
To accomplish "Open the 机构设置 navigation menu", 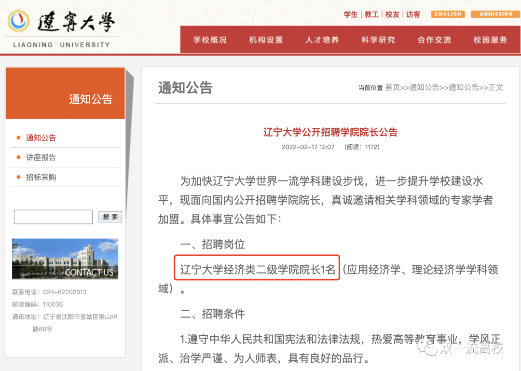I will tap(266, 40).
